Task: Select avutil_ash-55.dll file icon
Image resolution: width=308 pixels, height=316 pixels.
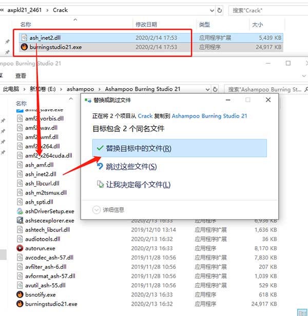Action: click(20, 285)
